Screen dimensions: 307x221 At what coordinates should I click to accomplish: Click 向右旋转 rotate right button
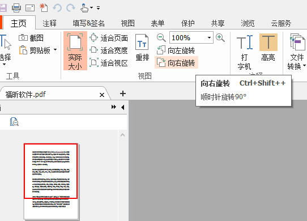click(x=176, y=63)
